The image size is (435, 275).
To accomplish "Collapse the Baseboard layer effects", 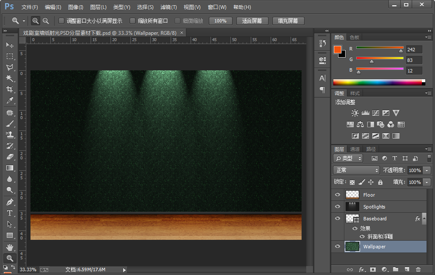I will pyautogui.click(x=424, y=219).
